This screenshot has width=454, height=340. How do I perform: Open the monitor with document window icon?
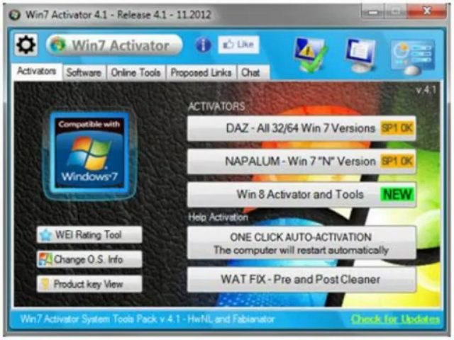[361, 55]
